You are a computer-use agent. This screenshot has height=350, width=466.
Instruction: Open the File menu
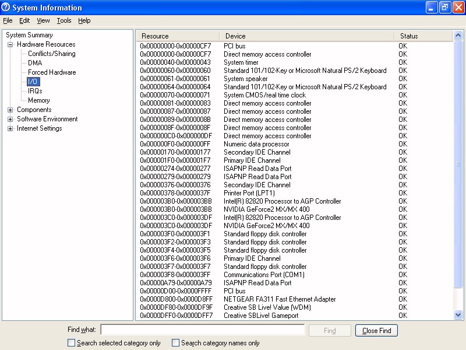tap(8, 20)
